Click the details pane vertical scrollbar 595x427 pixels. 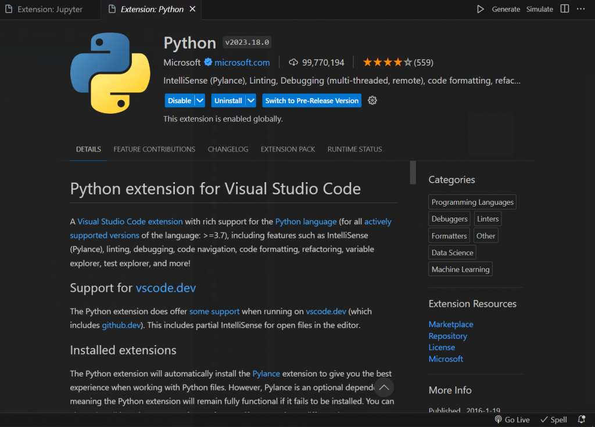[413, 172]
